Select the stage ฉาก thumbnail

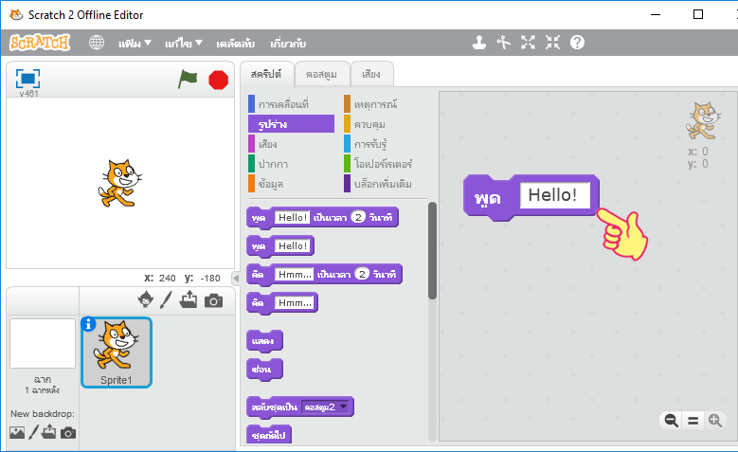43,343
